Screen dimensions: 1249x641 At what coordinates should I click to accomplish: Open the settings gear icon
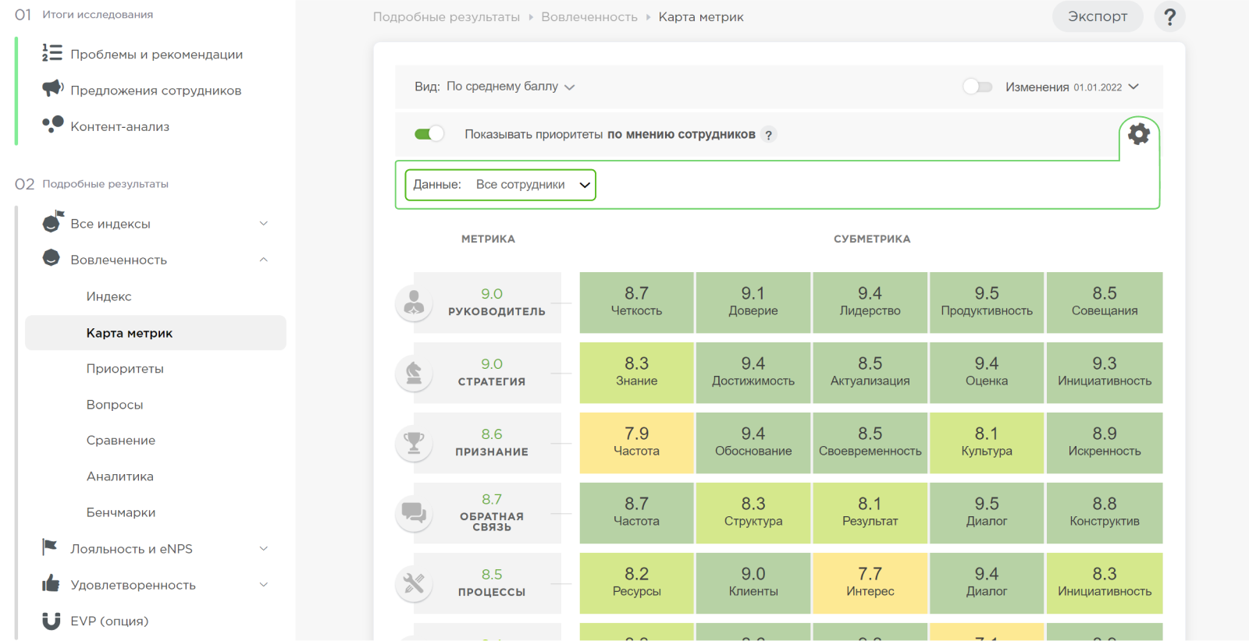click(1139, 134)
